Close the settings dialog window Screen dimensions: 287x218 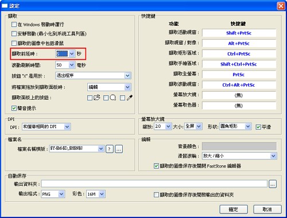coord(281,6)
